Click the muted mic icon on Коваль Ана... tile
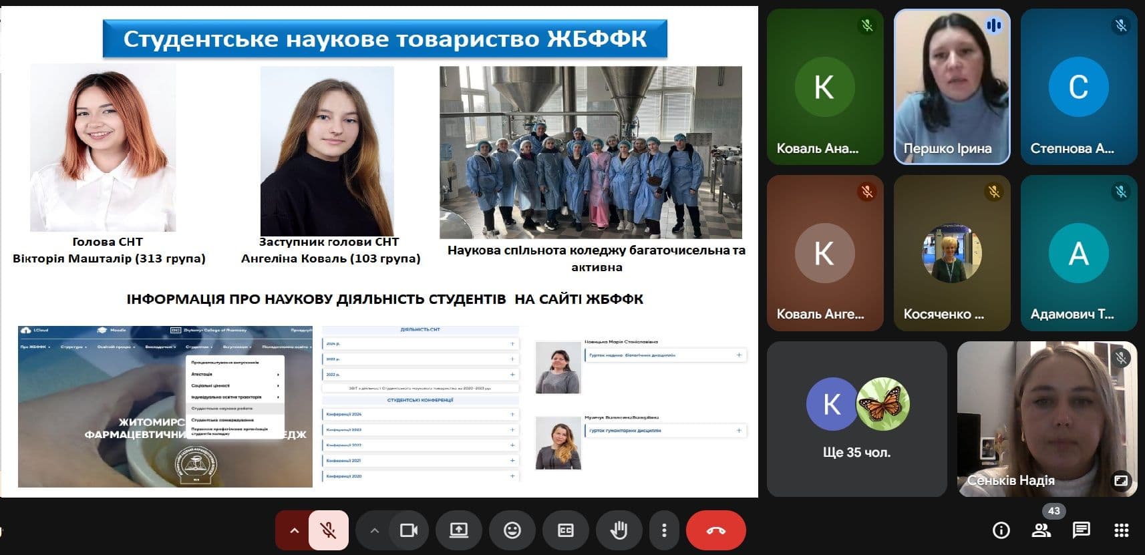 (x=867, y=25)
